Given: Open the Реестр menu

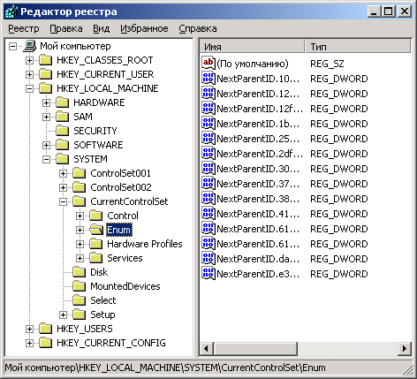Looking at the screenshot, I should [x=24, y=28].
